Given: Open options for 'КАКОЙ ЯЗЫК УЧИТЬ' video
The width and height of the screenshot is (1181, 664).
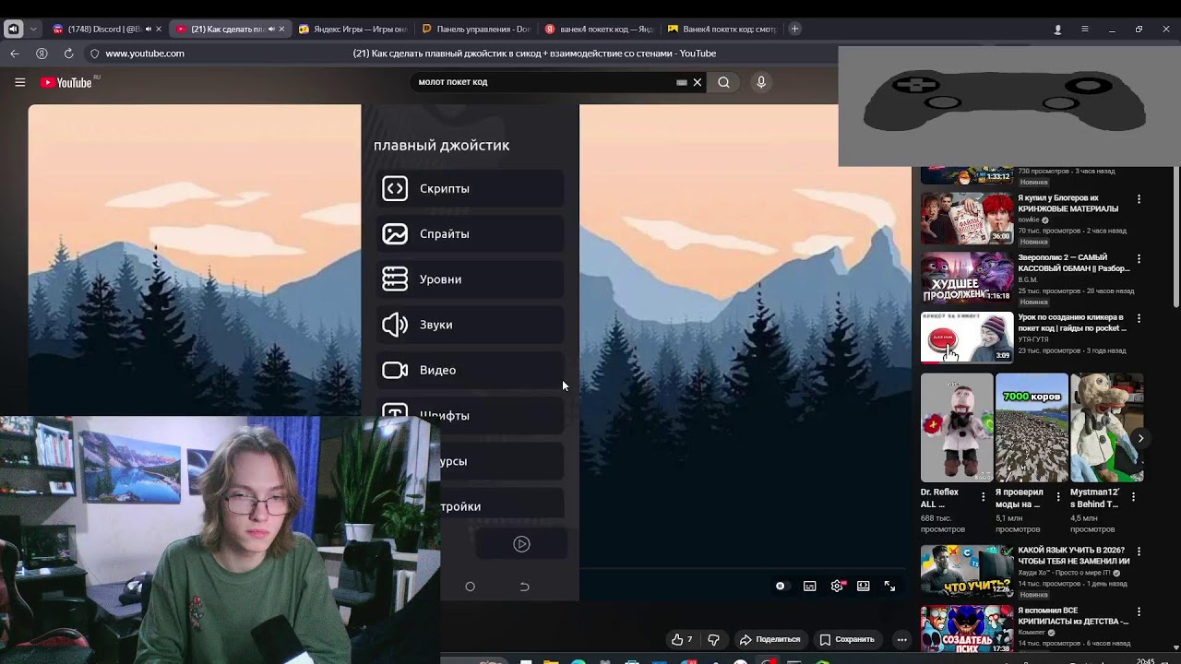Looking at the screenshot, I should point(1139,551).
